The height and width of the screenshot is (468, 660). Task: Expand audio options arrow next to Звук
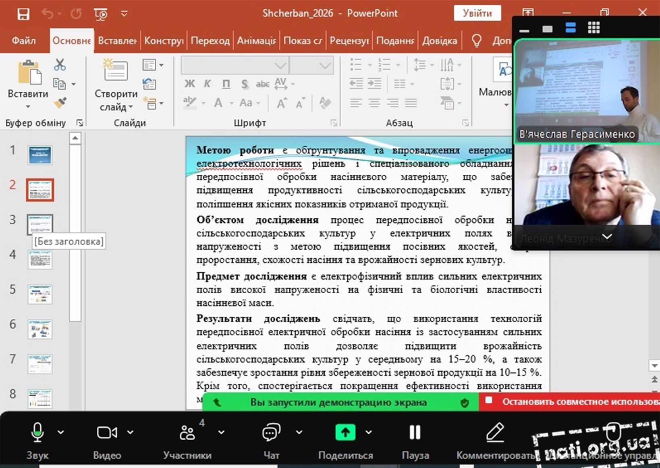click(61, 432)
